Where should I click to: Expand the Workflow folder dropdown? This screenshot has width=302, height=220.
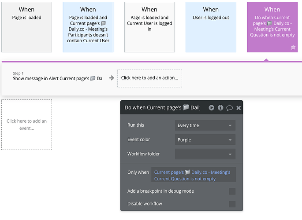click(x=205, y=154)
